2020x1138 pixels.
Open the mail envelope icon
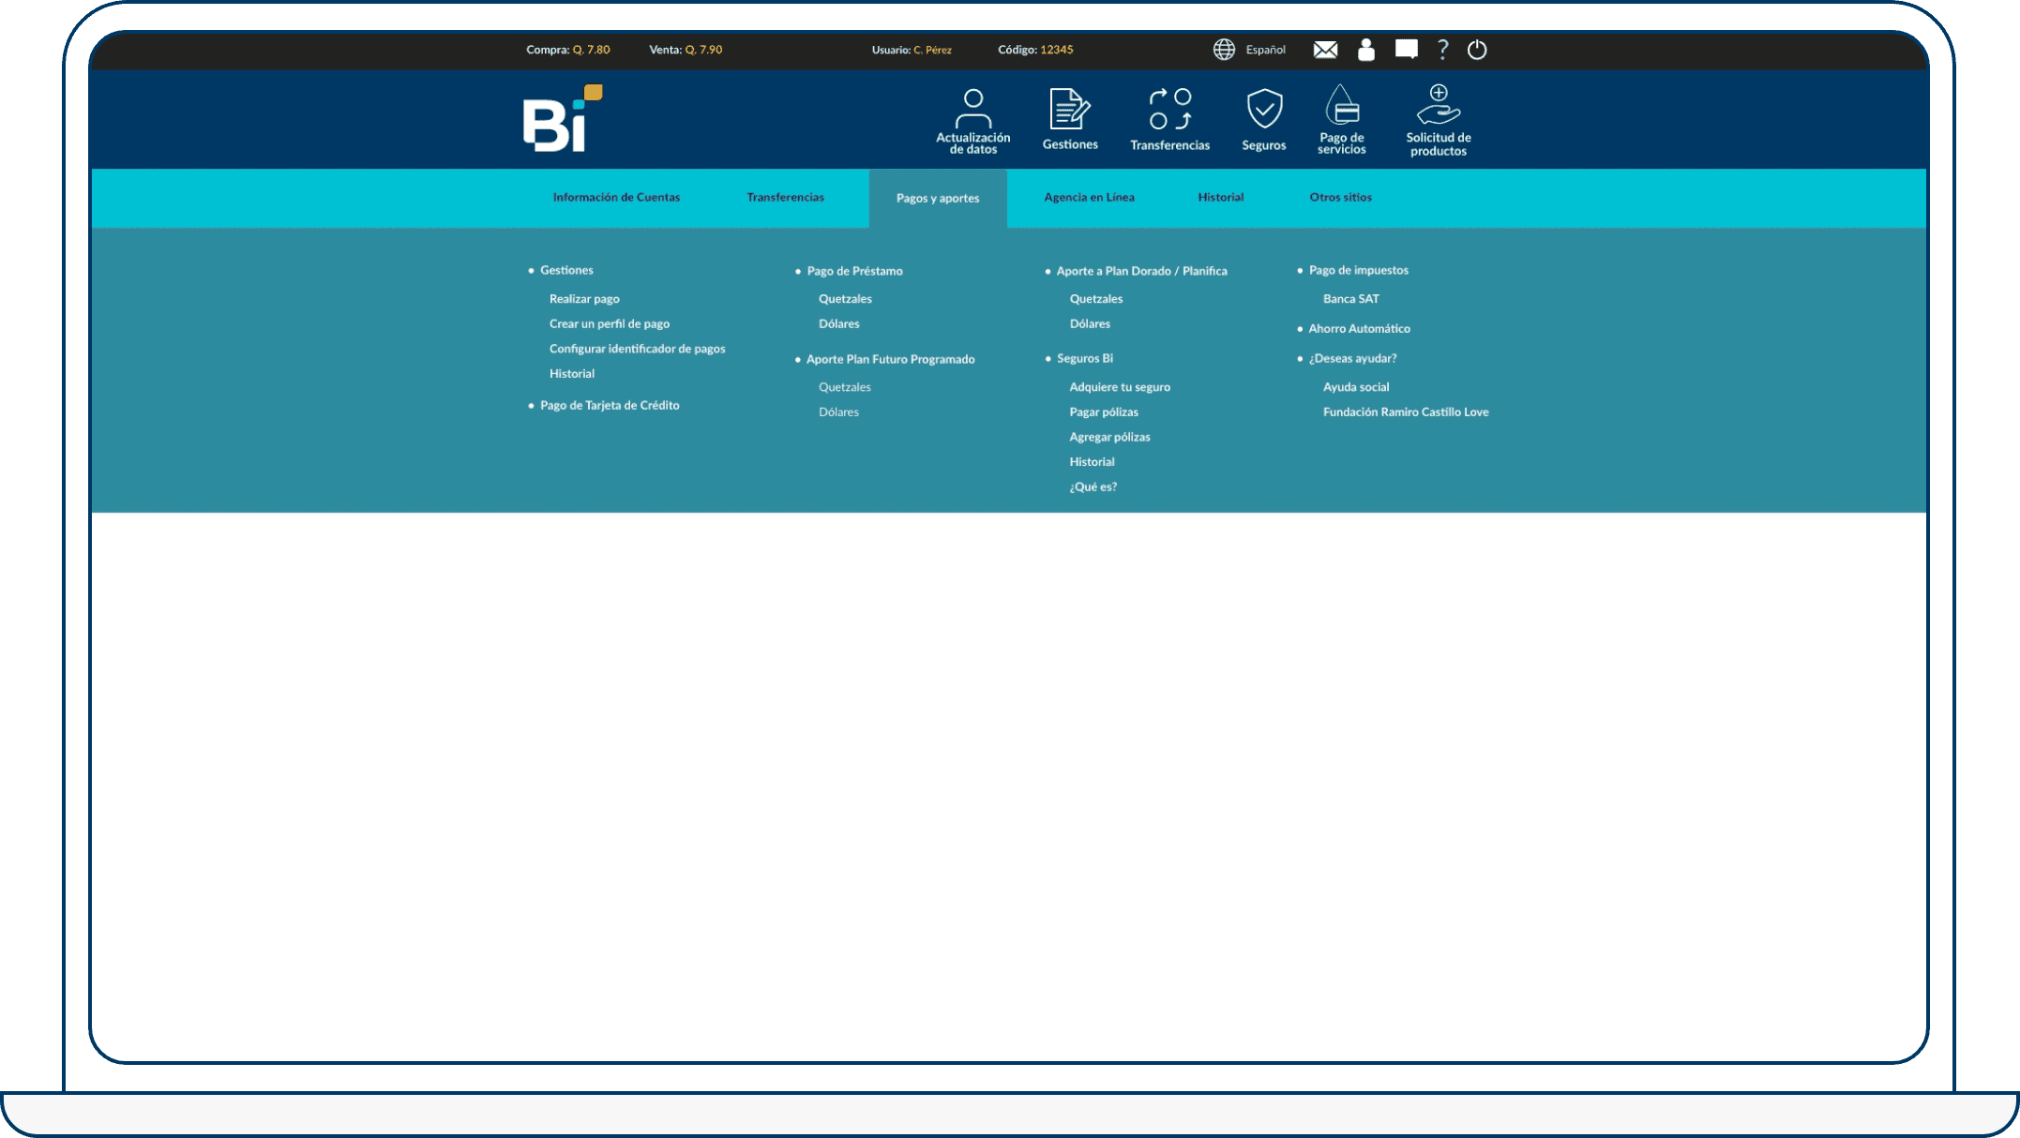click(1325, 50)
